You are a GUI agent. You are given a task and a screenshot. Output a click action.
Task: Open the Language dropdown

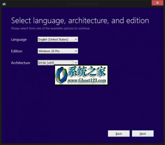click(x=58, y=39)
